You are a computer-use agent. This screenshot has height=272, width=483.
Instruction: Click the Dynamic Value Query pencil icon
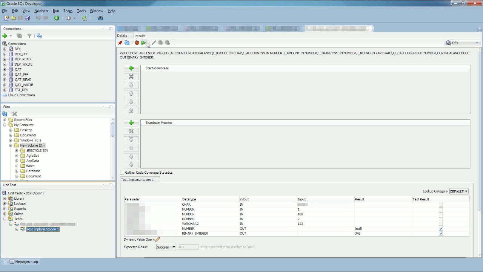[158, 239]
